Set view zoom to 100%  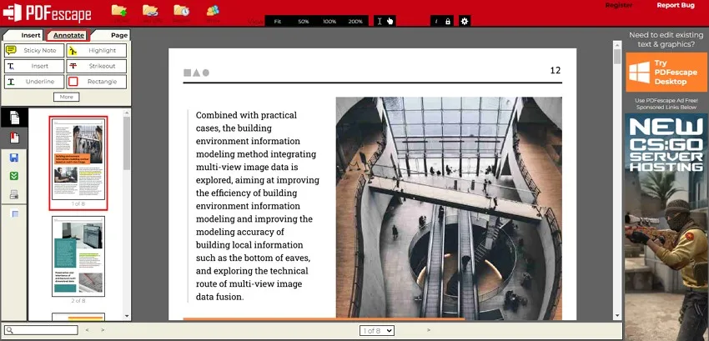click(329, 22)
